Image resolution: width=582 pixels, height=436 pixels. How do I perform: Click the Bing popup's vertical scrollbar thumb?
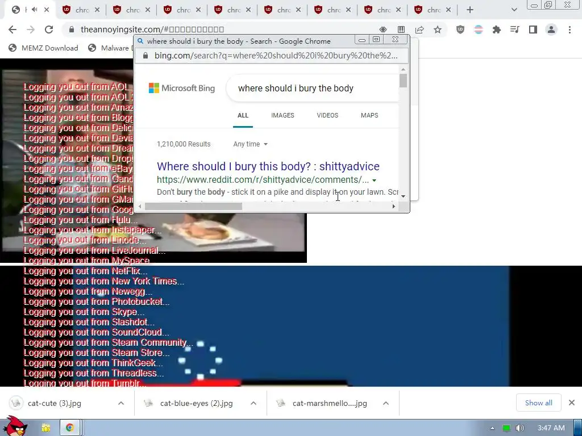tap(403, 81)
